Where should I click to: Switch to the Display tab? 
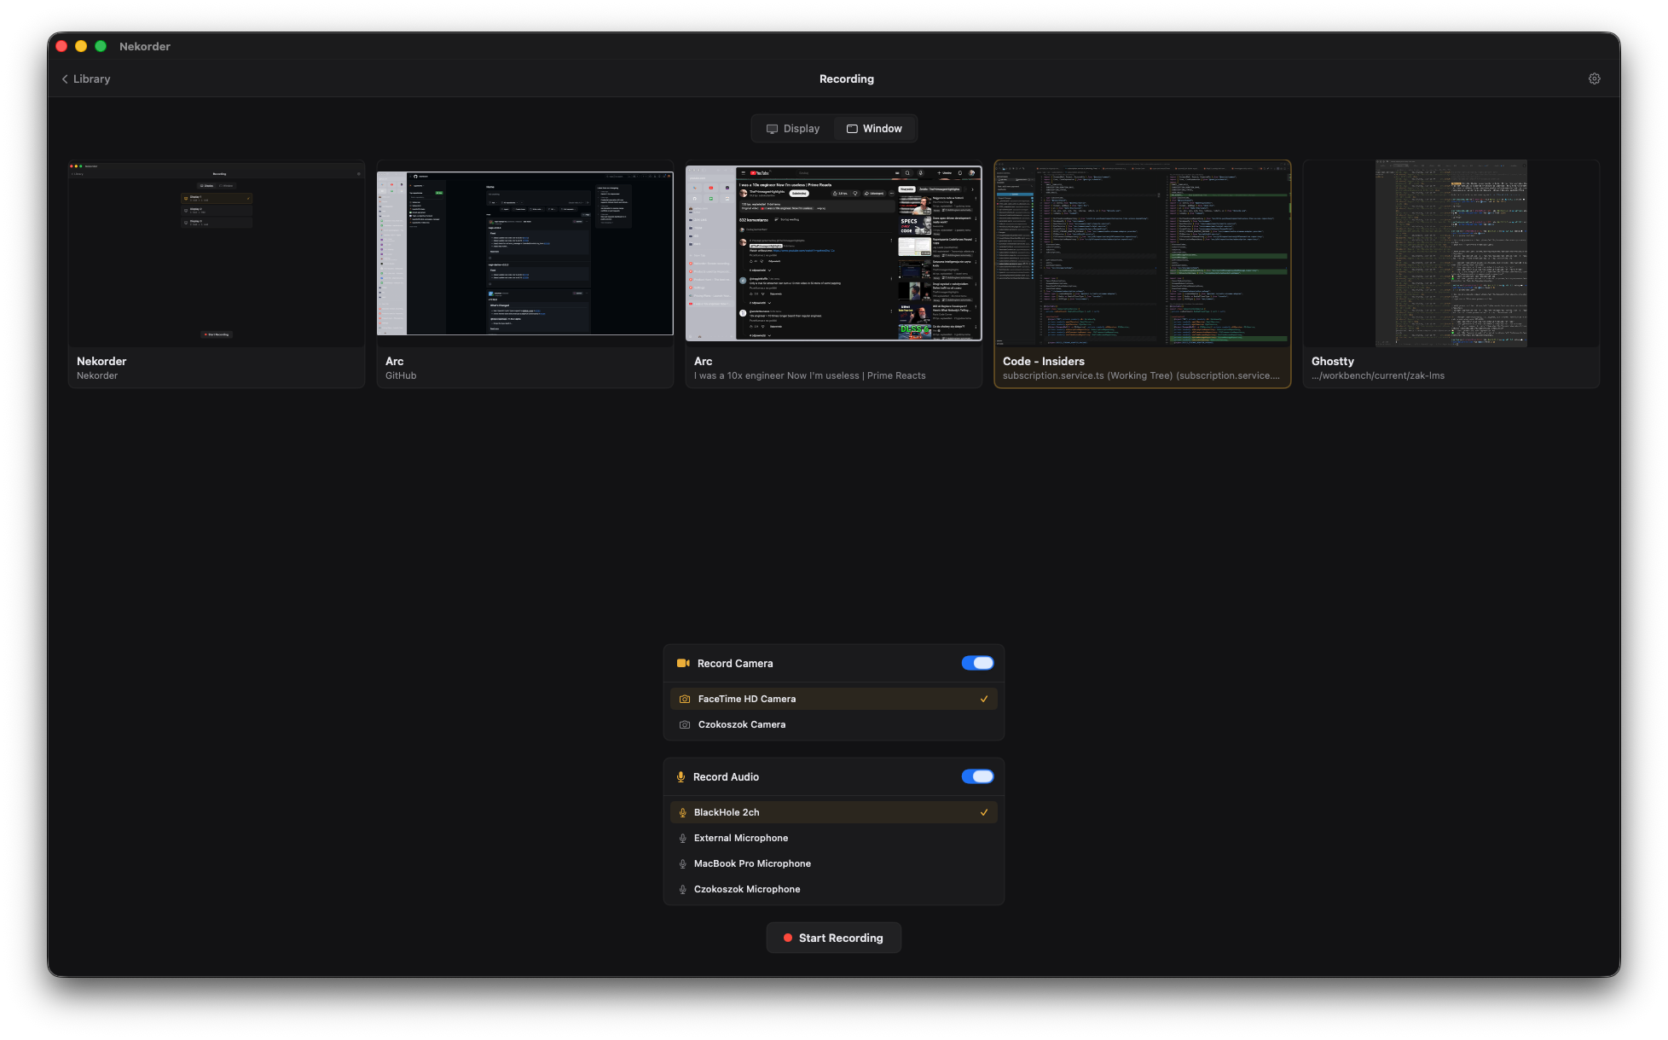[792, 129]
